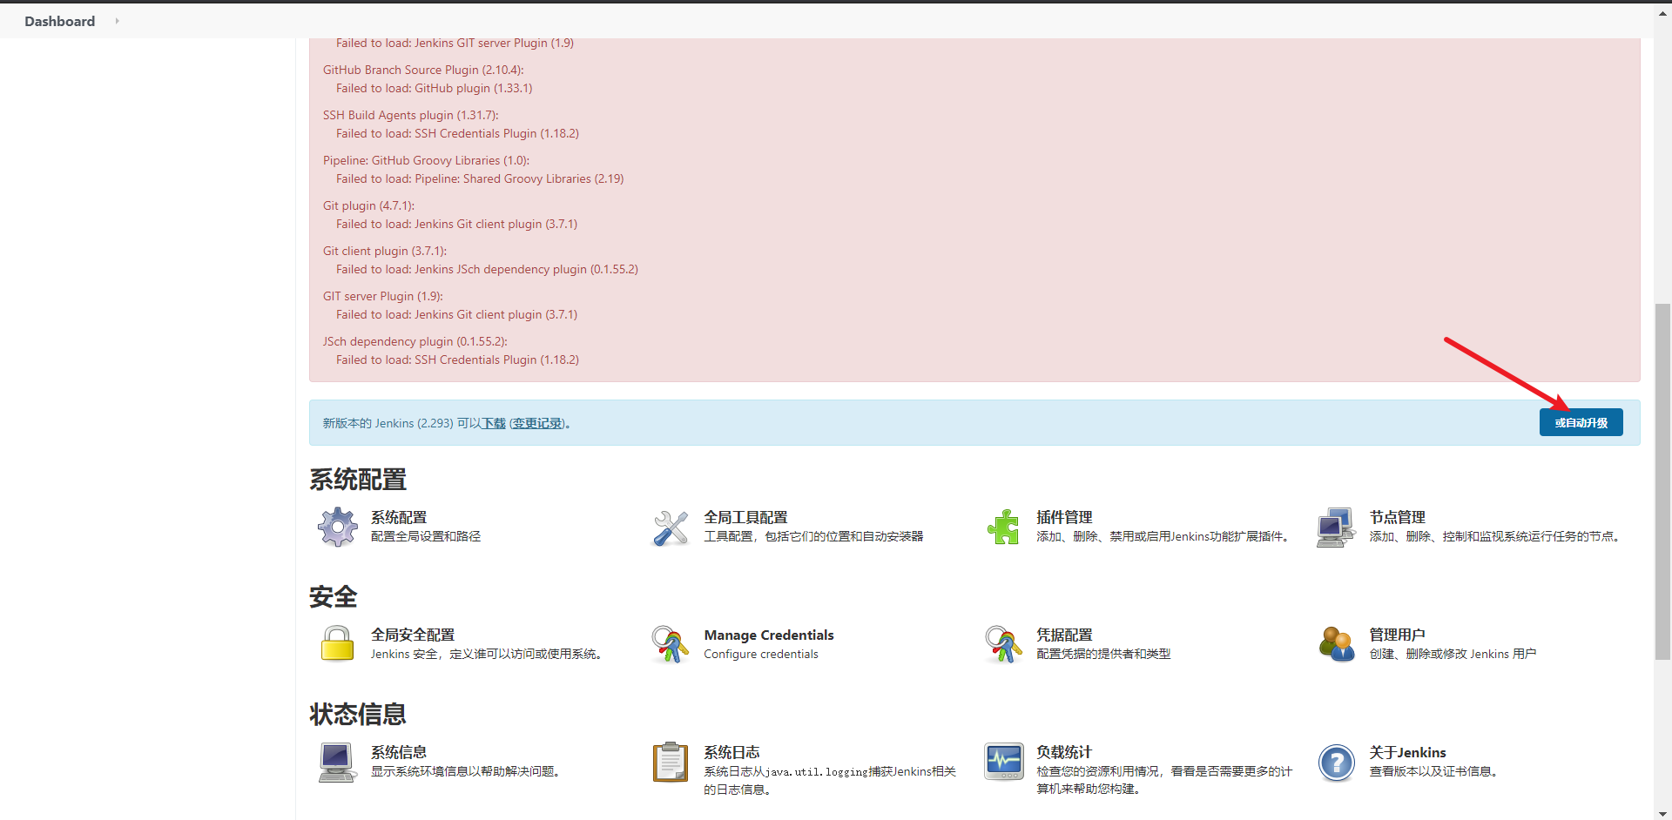Open the 全局安全配置 link
The width and height of the screenshot is (1672, 820).
click(x=413, y=635)
